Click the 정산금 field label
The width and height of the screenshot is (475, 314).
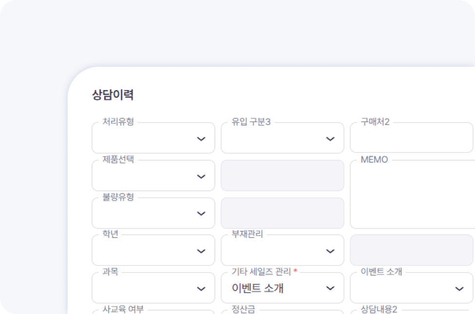click(244, 309)
